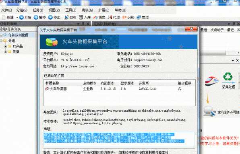Click the support@locoy.com email address
Viewport: 240px width, 154px height.
[x=148, y=60]
